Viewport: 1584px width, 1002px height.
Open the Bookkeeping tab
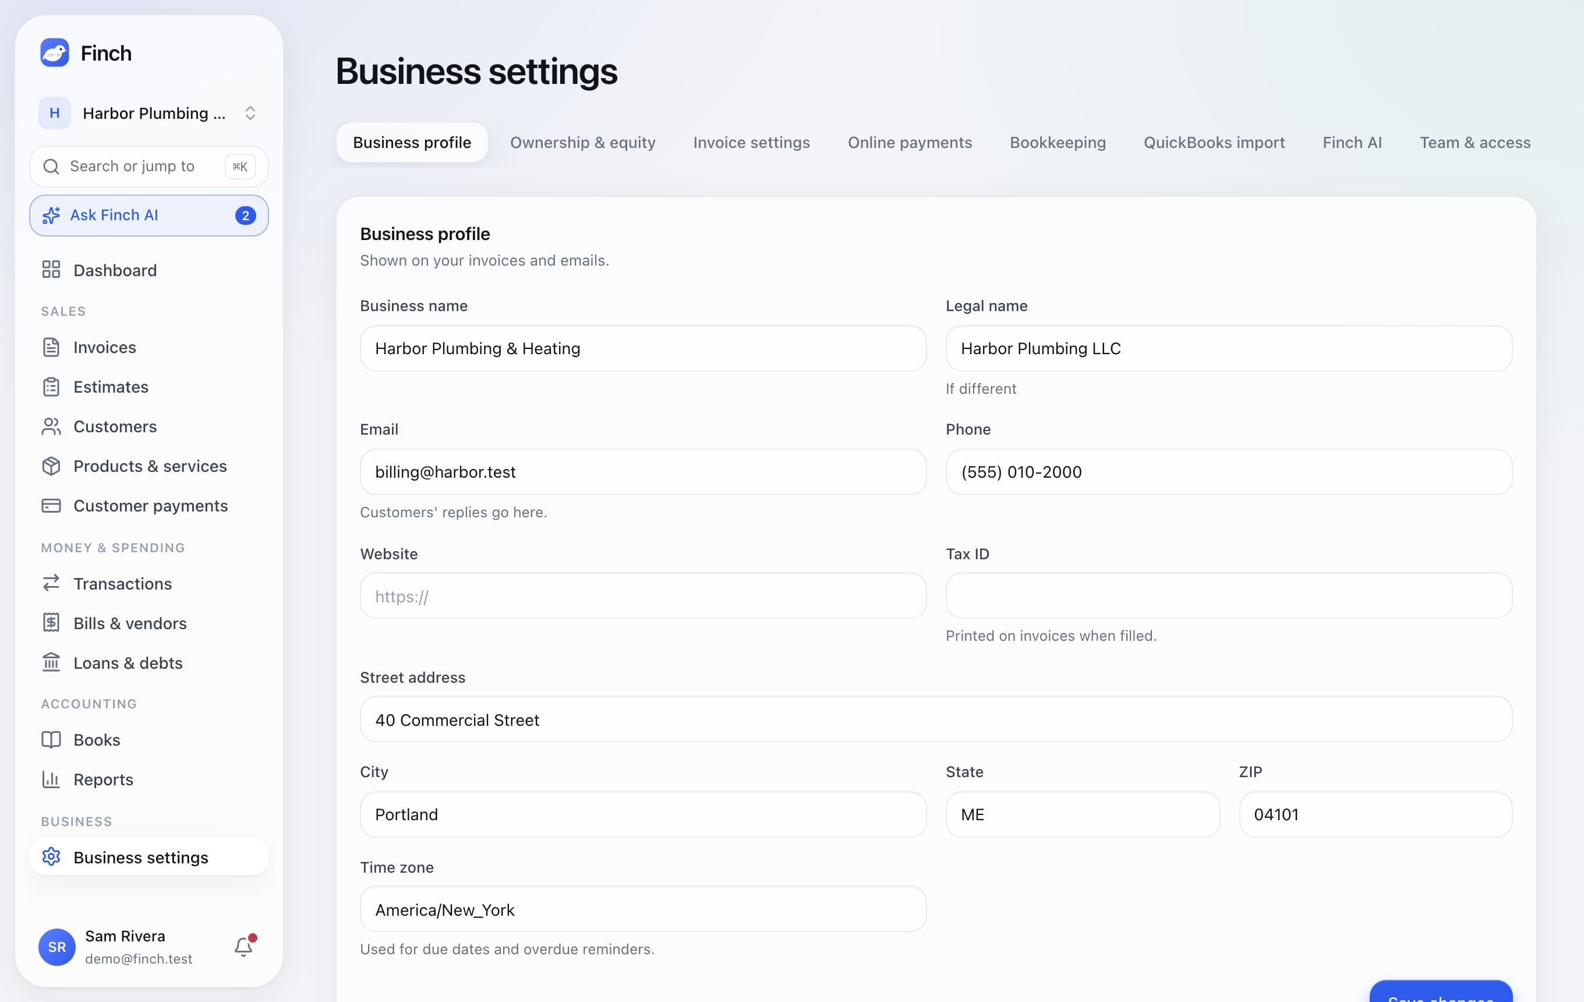point(1058,143)
